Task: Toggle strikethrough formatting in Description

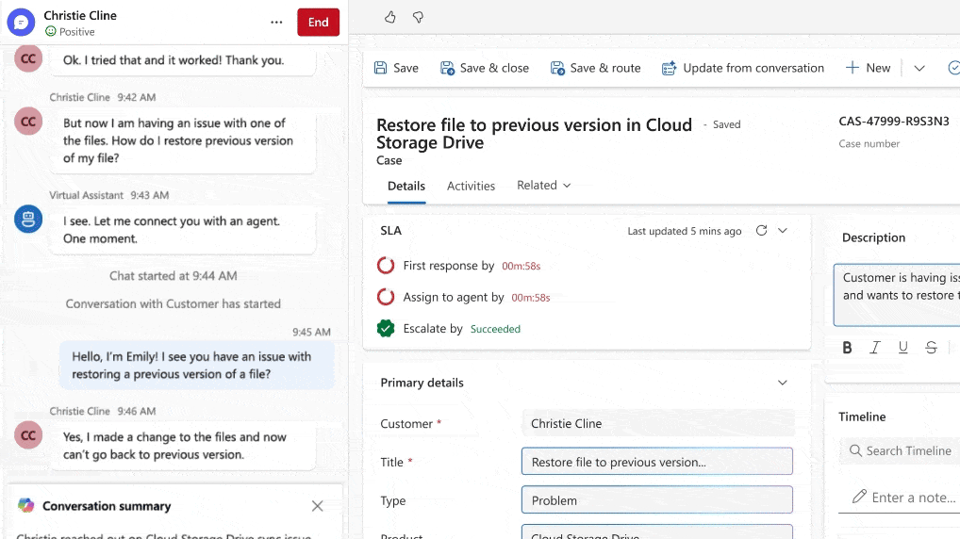Action: click(x=932, y=348)
